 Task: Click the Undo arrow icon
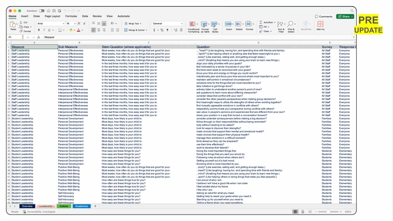[x=65, y=11]
